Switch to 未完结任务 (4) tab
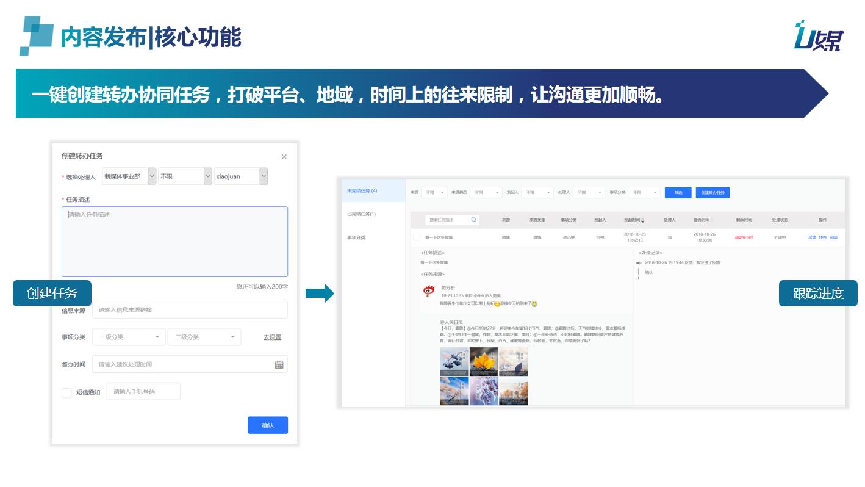865x487 pixels. [373, 191]
